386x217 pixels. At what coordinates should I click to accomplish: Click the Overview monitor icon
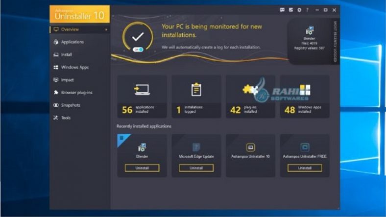click(56, 29)
